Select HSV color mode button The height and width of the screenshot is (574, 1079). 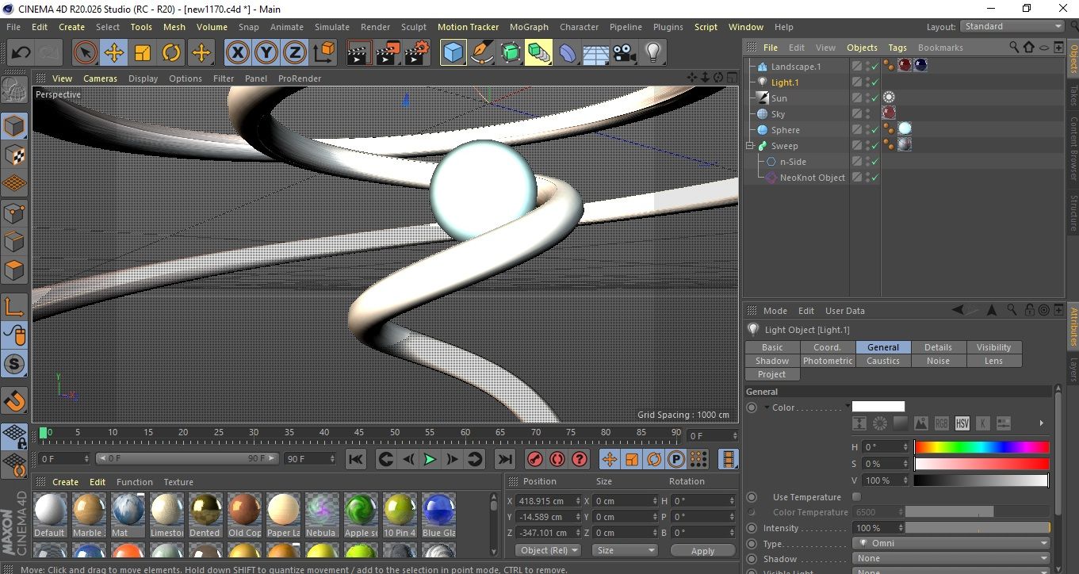(962, 423)
